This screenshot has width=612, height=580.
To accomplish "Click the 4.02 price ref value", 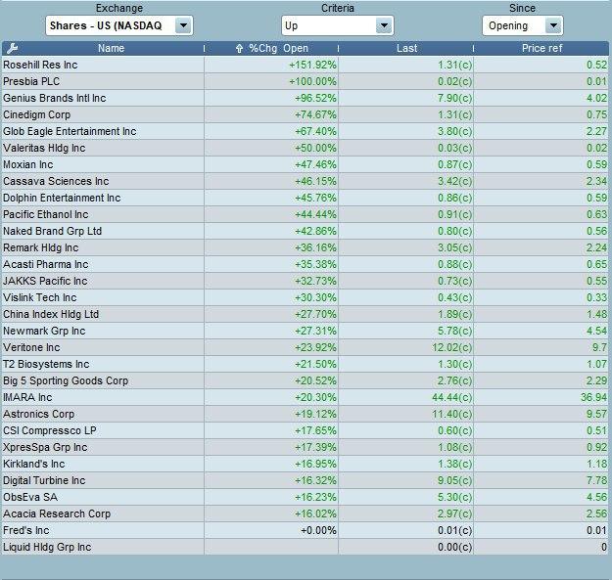I will click(x=596, y=98).
